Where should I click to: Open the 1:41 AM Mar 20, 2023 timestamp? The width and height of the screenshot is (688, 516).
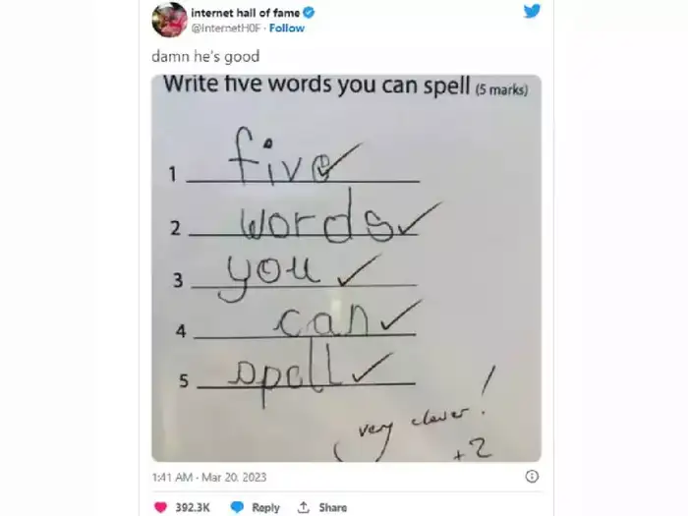pos(209,477)
